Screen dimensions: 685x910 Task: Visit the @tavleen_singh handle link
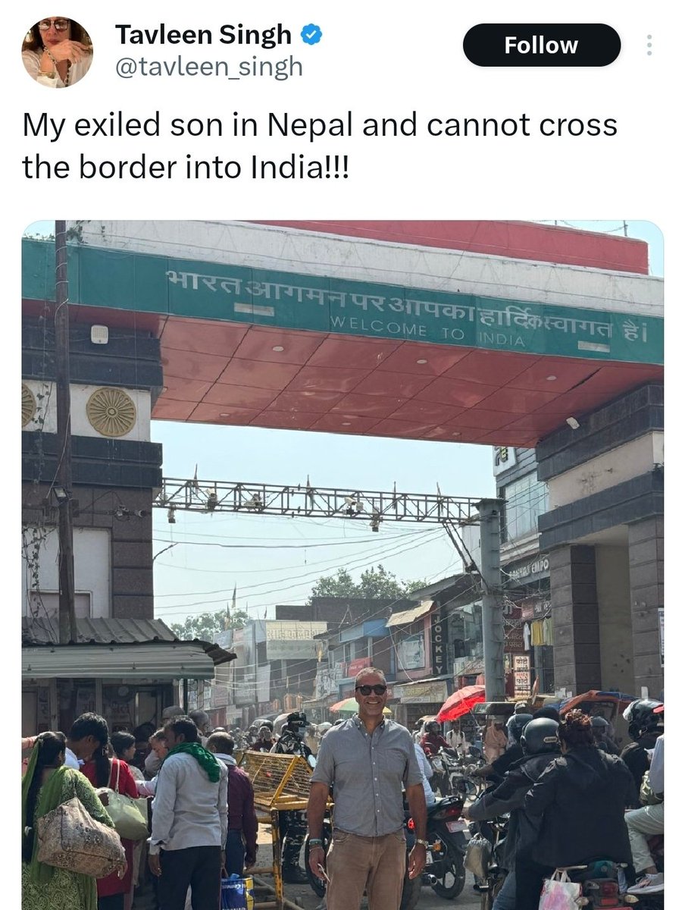pyautogui.click(x=208, y=67)
